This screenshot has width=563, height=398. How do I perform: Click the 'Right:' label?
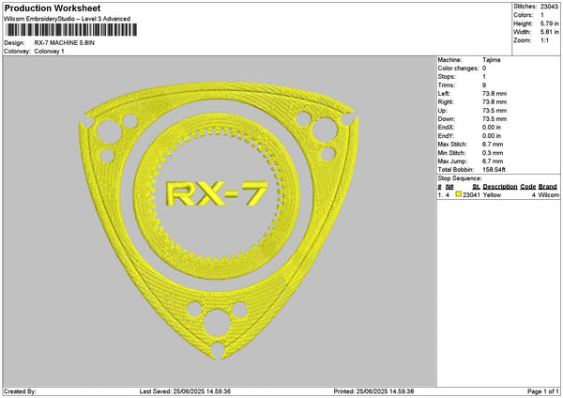[x=446, y=102]
